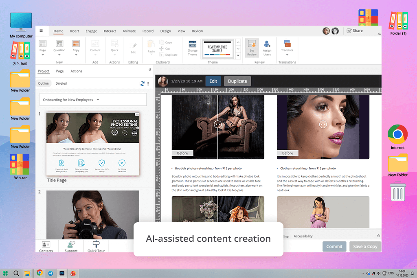This screenshot has width=417, height=278.
Task: Click the Assign Users icon
Action: [267, 44]
